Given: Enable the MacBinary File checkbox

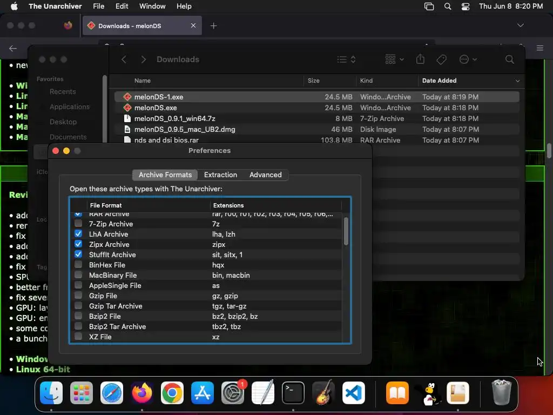Looking at the screenshot, I should click(x=78, y=275).
